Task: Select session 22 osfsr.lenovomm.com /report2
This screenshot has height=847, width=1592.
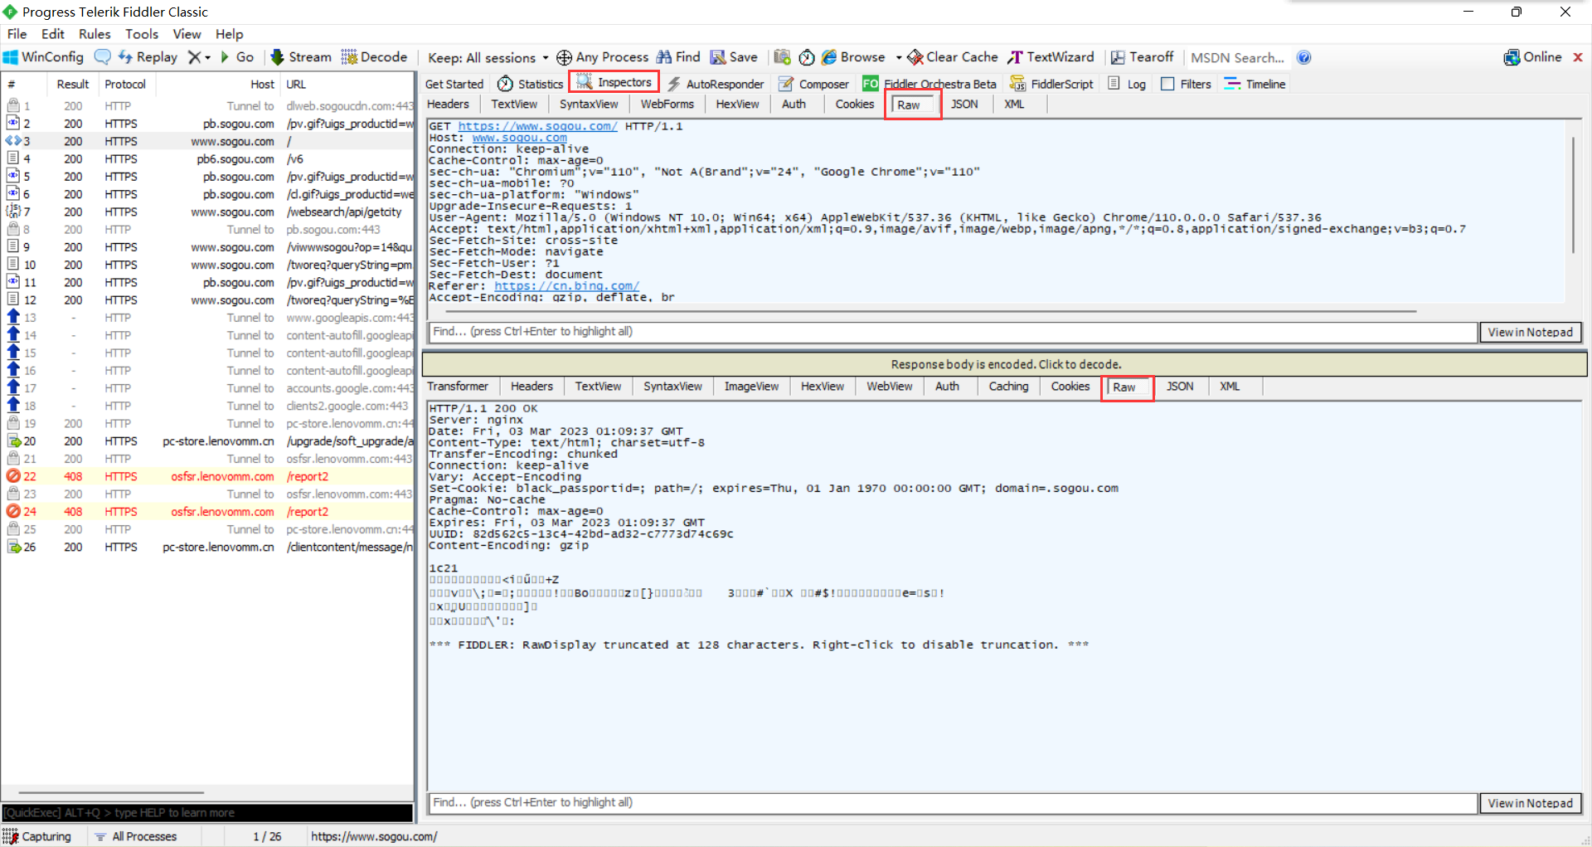Action: [207, 476]
